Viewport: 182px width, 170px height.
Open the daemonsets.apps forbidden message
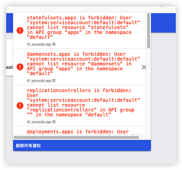click(x=83, y=64)
